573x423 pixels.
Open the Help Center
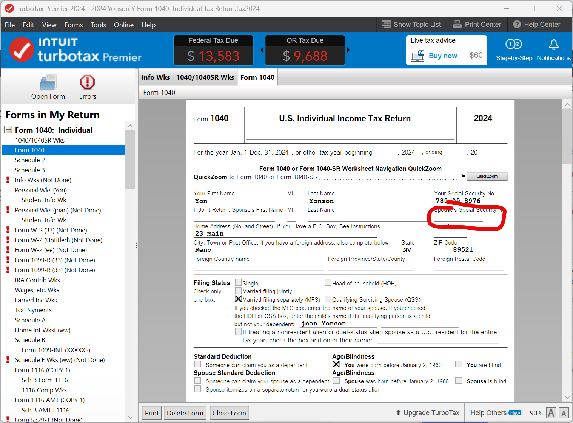(x=536, y=25)
